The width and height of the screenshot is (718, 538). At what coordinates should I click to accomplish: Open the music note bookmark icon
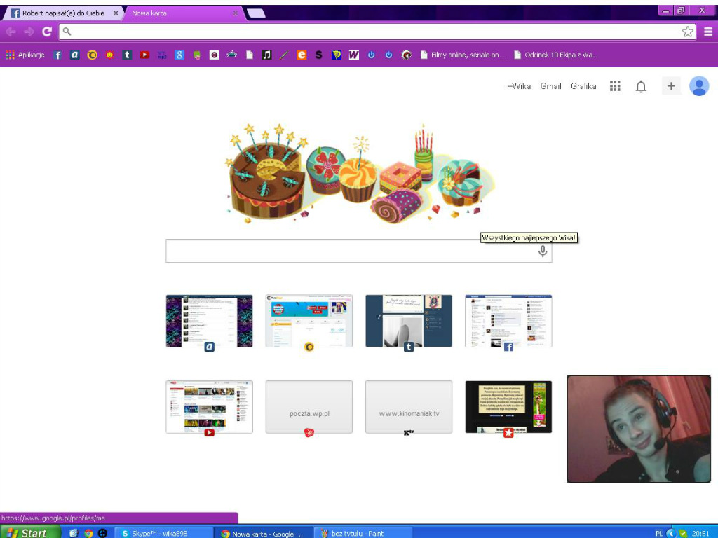click(x=266, y=55)
